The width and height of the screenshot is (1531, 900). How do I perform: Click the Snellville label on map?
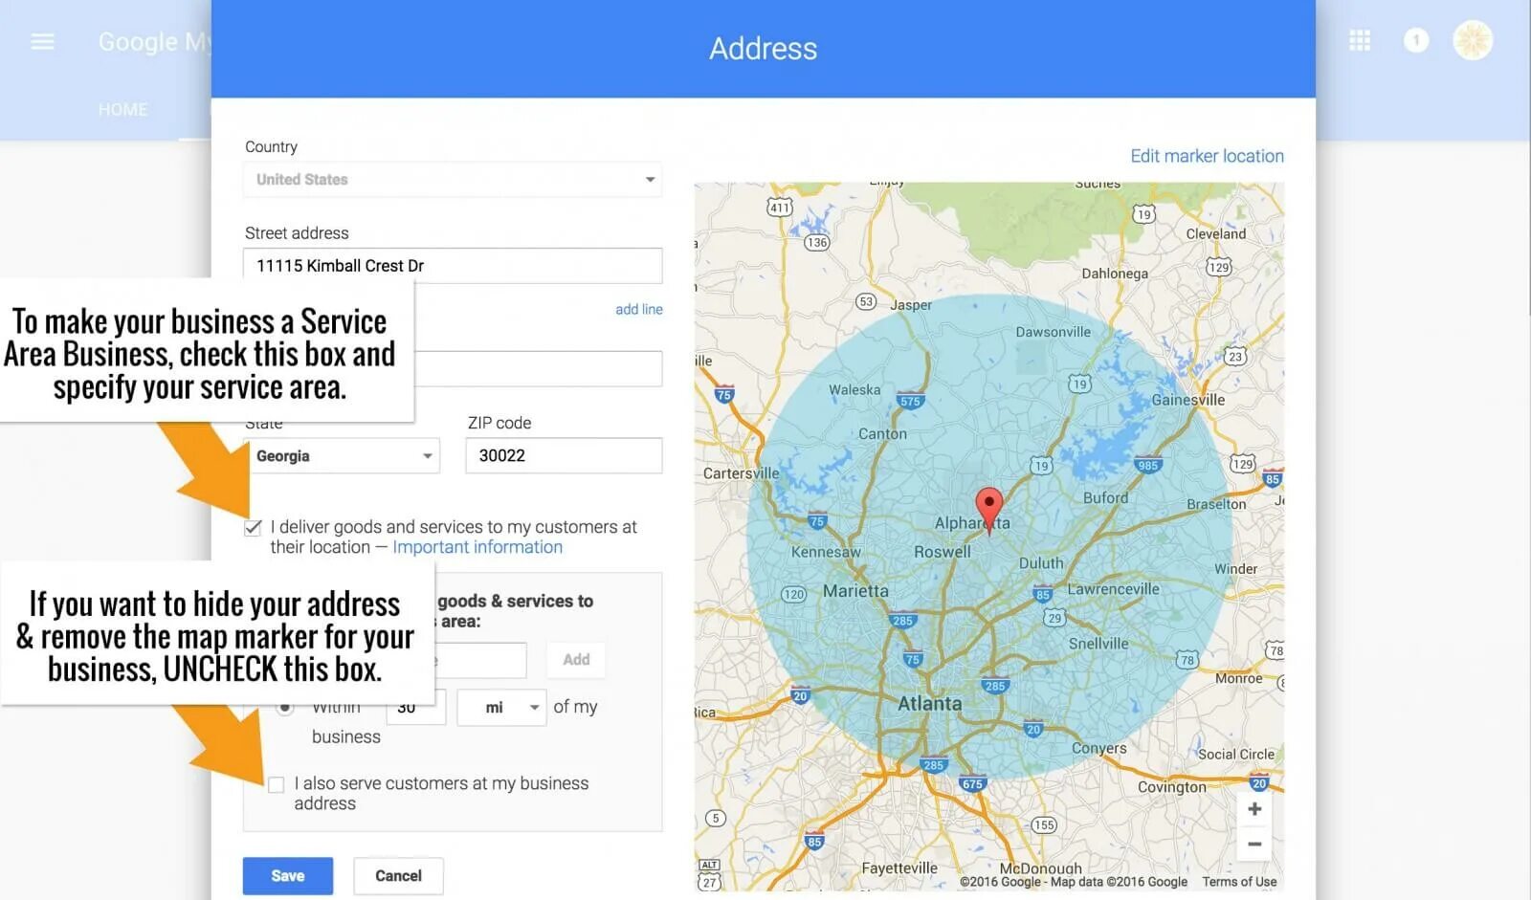1098,644
